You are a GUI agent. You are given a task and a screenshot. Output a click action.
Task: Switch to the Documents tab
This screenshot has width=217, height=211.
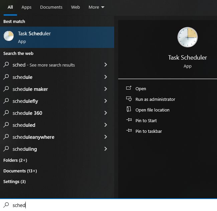(x=51, y=7)
